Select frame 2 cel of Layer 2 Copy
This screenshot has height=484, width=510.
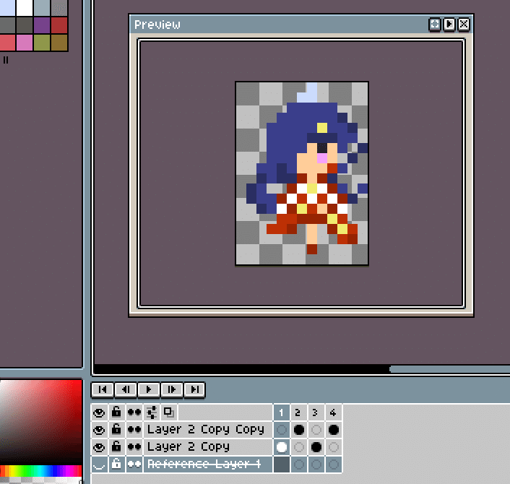click(299, 447)
